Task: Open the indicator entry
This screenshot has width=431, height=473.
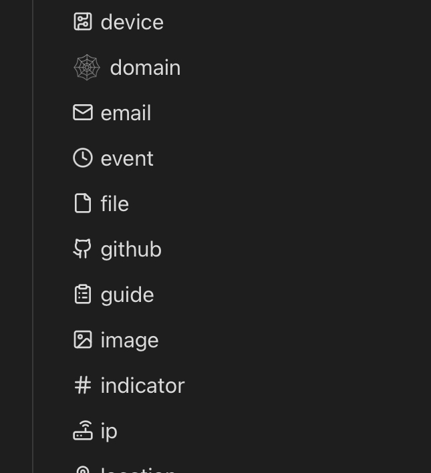Action: 143,385
